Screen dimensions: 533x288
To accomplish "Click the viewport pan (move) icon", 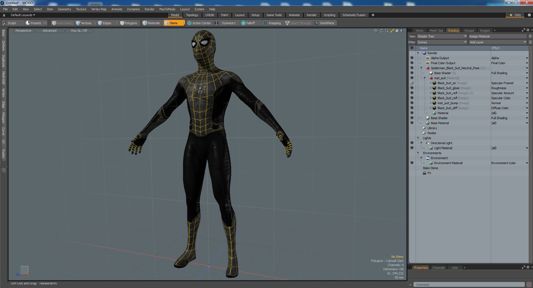I will tap(376, 31).
